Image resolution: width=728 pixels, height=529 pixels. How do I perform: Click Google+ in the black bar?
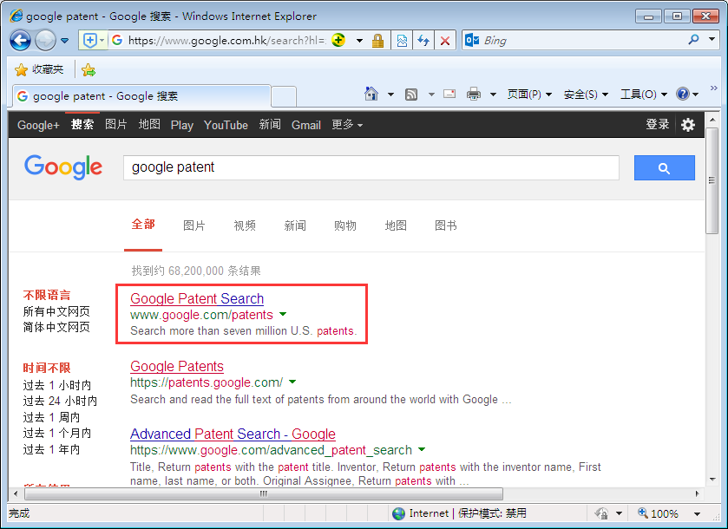38,125
